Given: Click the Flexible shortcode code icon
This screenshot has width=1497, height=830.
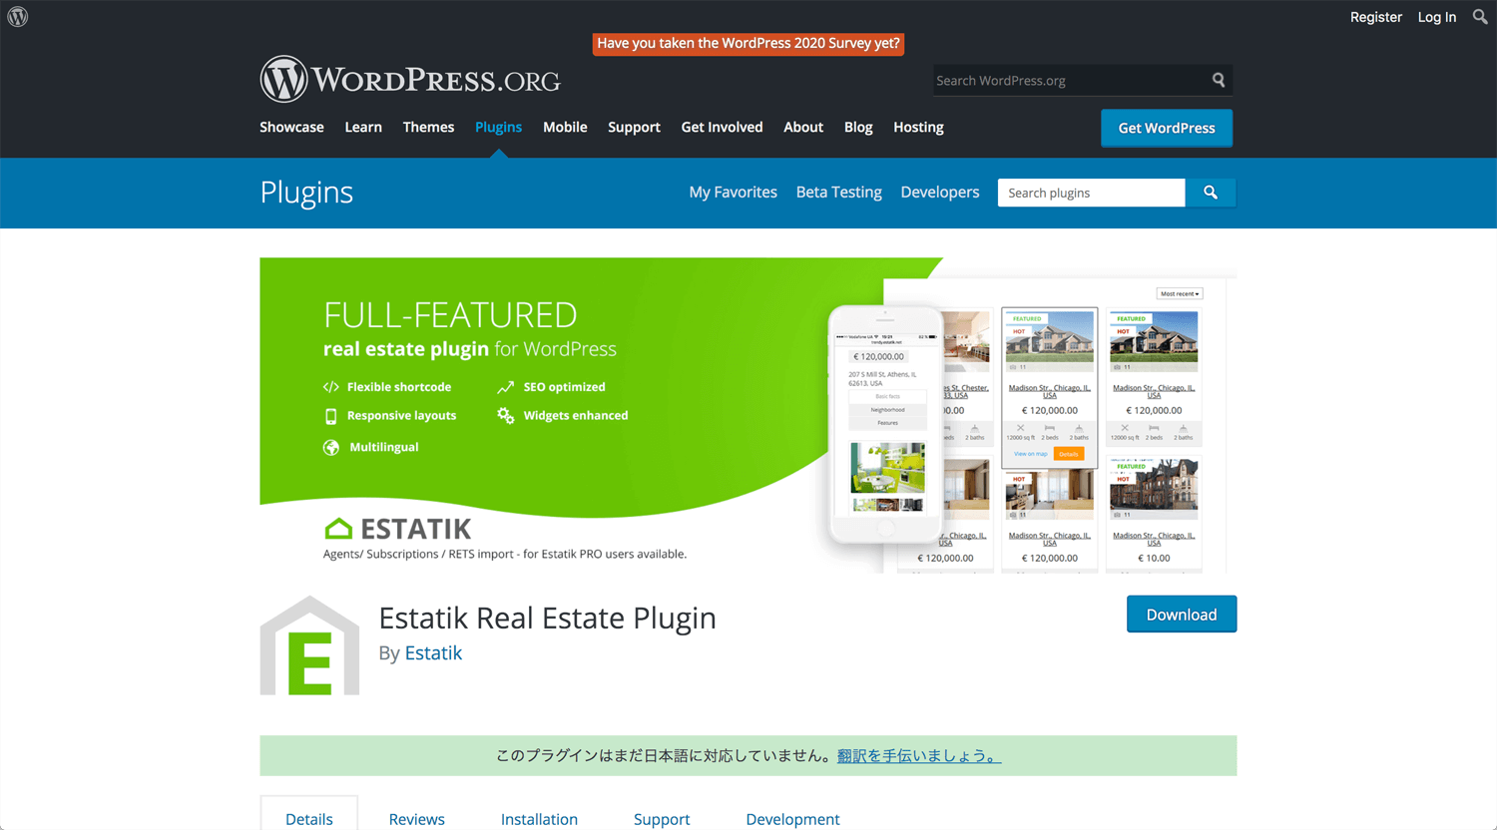Looking at the screenshot, I should (x=330, y=387).
